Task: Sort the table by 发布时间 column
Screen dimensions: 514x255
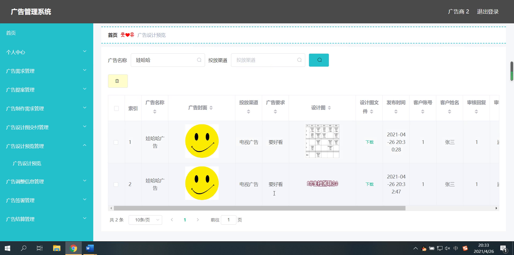Action: point(396,111)
